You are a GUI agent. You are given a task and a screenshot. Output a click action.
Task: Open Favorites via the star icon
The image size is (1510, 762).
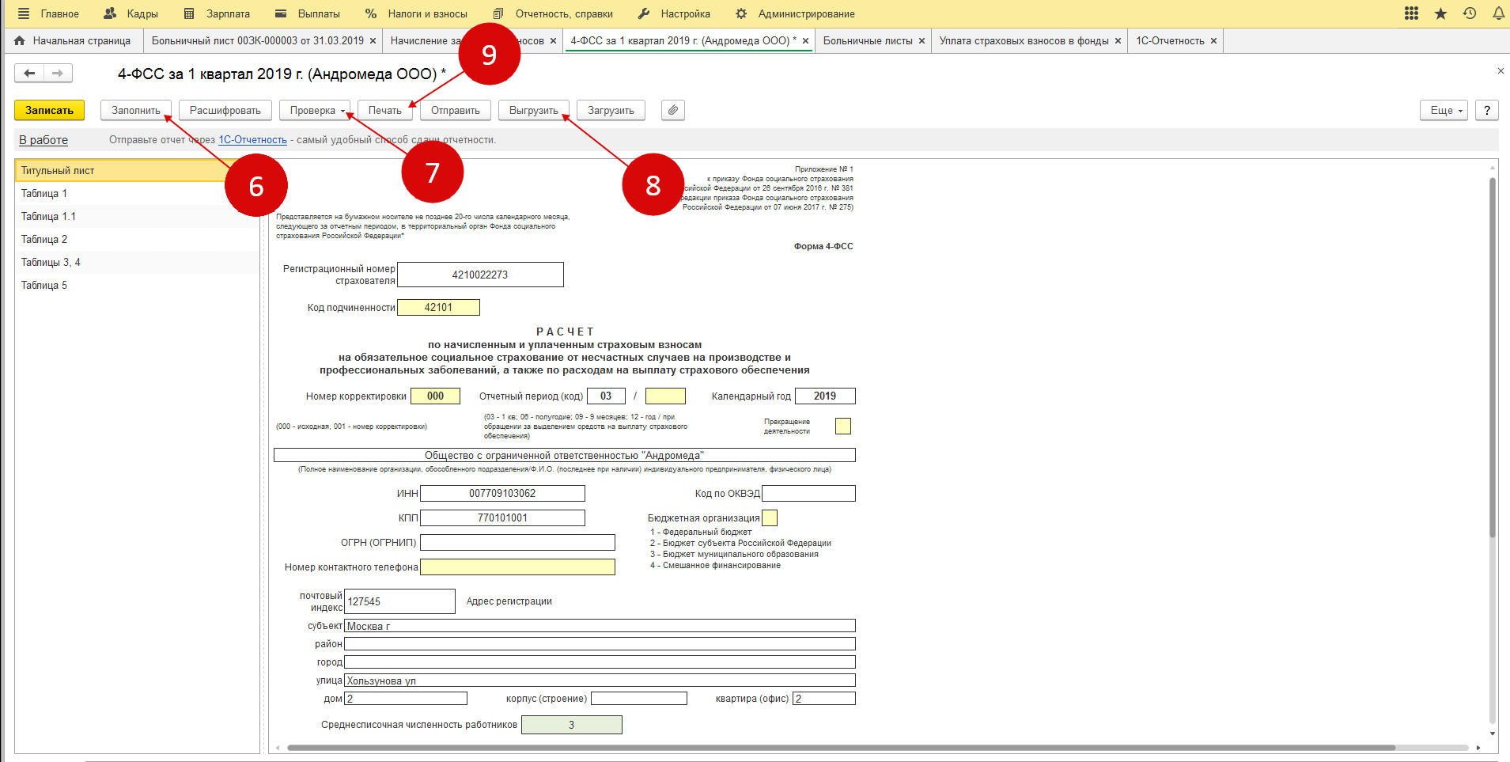pos(1440,13)
